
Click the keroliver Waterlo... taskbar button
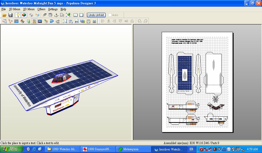pos(169,149)
